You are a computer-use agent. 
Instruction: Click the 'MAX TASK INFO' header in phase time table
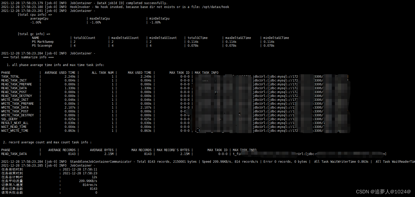(206, 73)
